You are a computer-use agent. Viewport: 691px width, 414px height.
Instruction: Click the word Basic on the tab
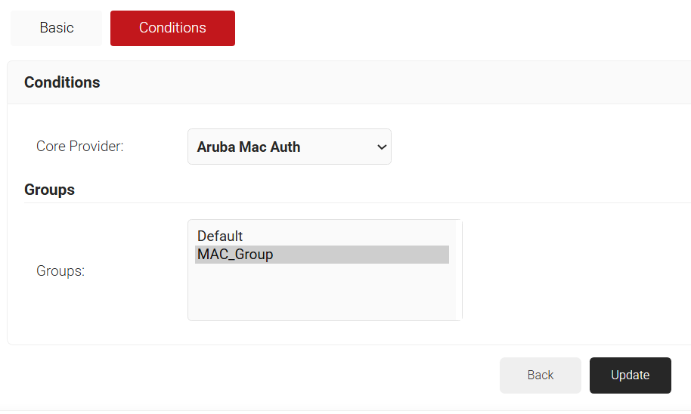[x=57, y=28]
